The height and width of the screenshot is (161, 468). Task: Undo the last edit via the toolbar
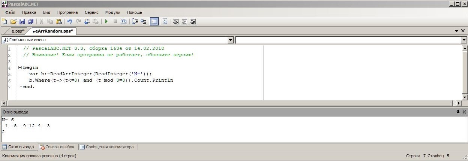tap(69, 21)
